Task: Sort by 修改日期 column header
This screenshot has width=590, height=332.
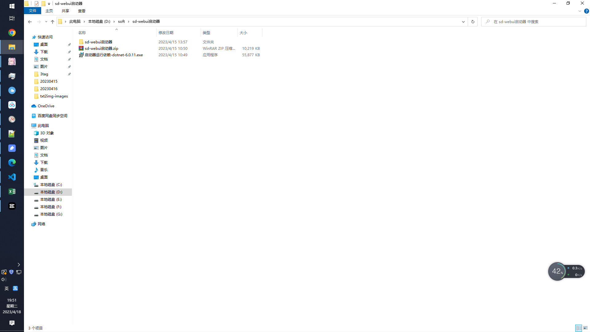Action: 166,33
